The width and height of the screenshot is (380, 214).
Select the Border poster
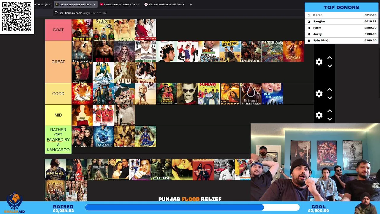251,51
